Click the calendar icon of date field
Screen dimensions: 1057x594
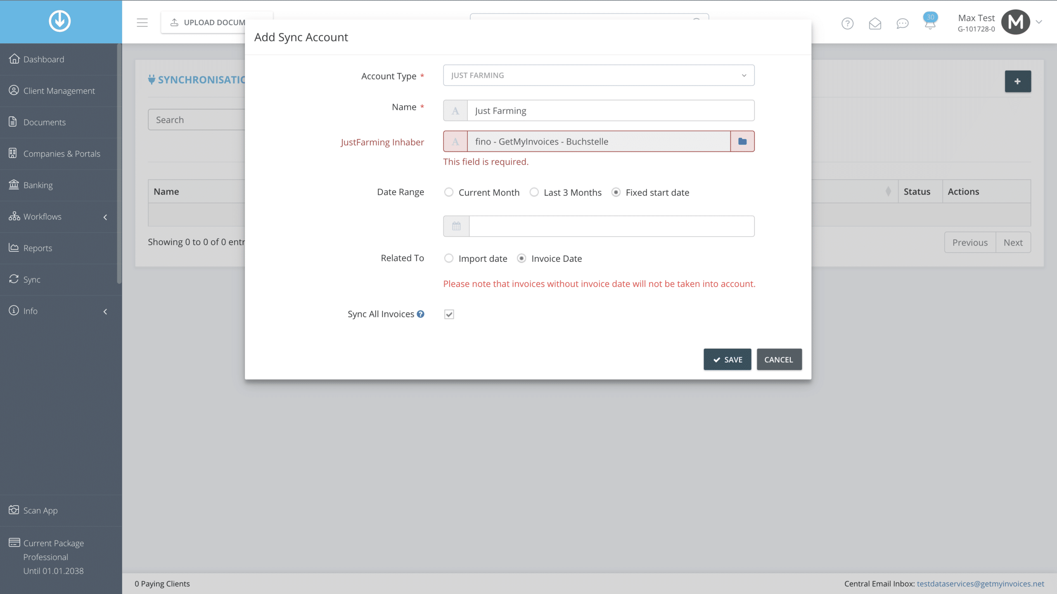pos(456,226)
